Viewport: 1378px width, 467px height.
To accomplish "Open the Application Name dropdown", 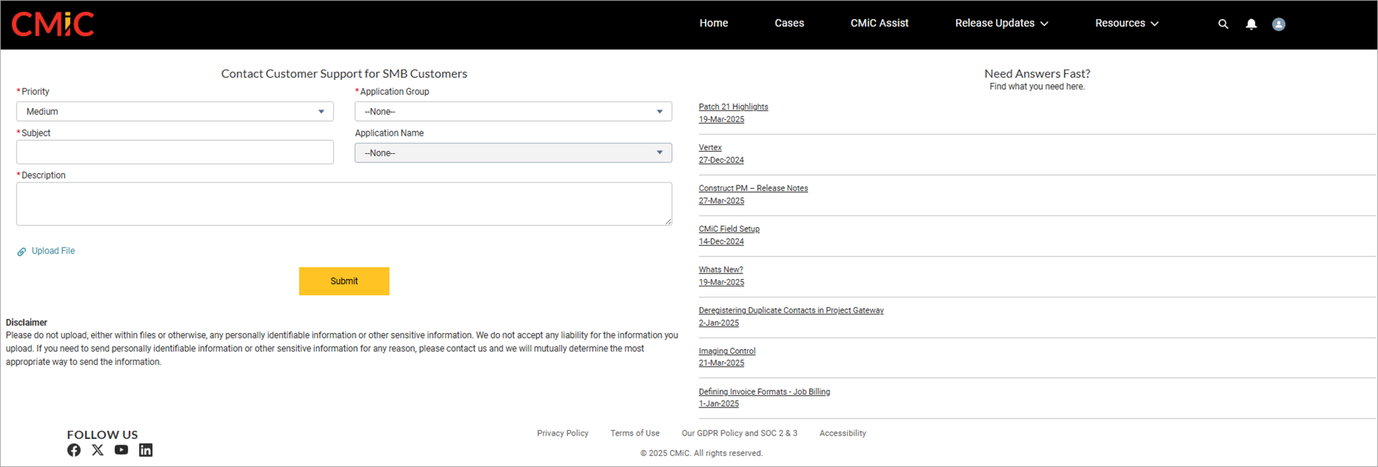I will (513, 152).
